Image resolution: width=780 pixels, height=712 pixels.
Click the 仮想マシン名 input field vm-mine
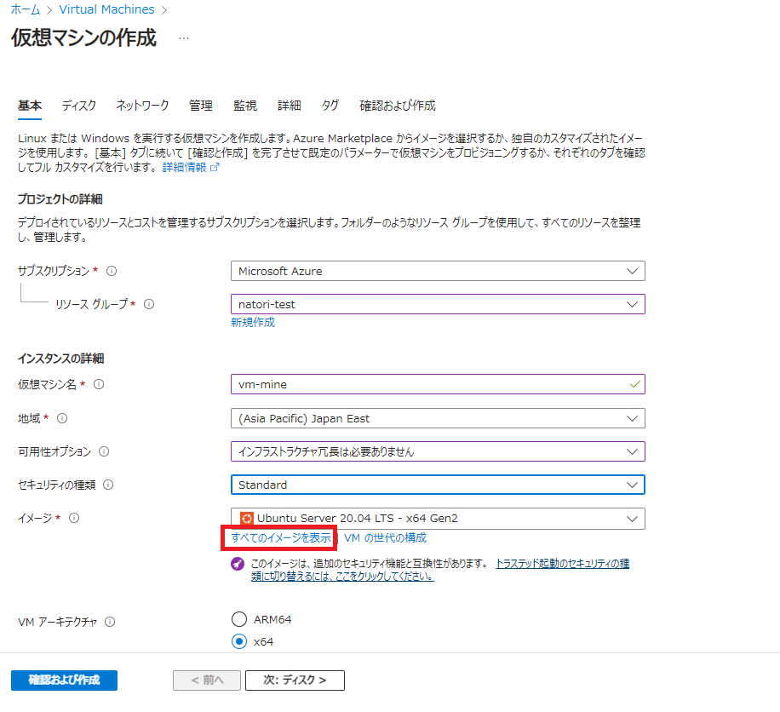coord(438,384)
